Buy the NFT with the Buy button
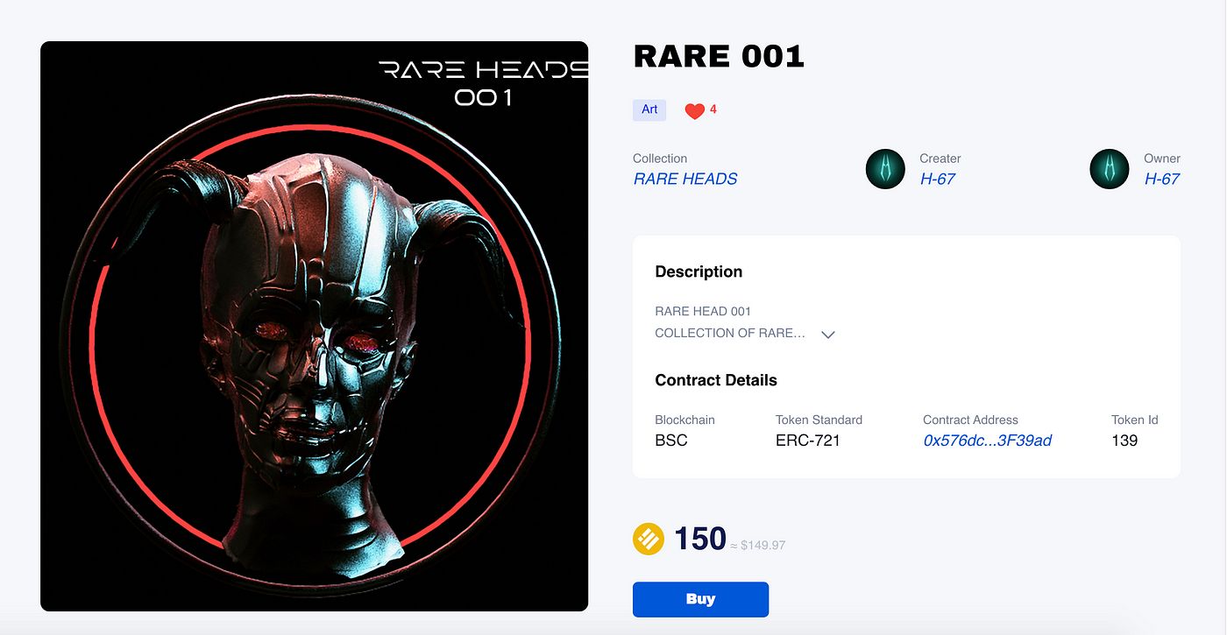 700,599
